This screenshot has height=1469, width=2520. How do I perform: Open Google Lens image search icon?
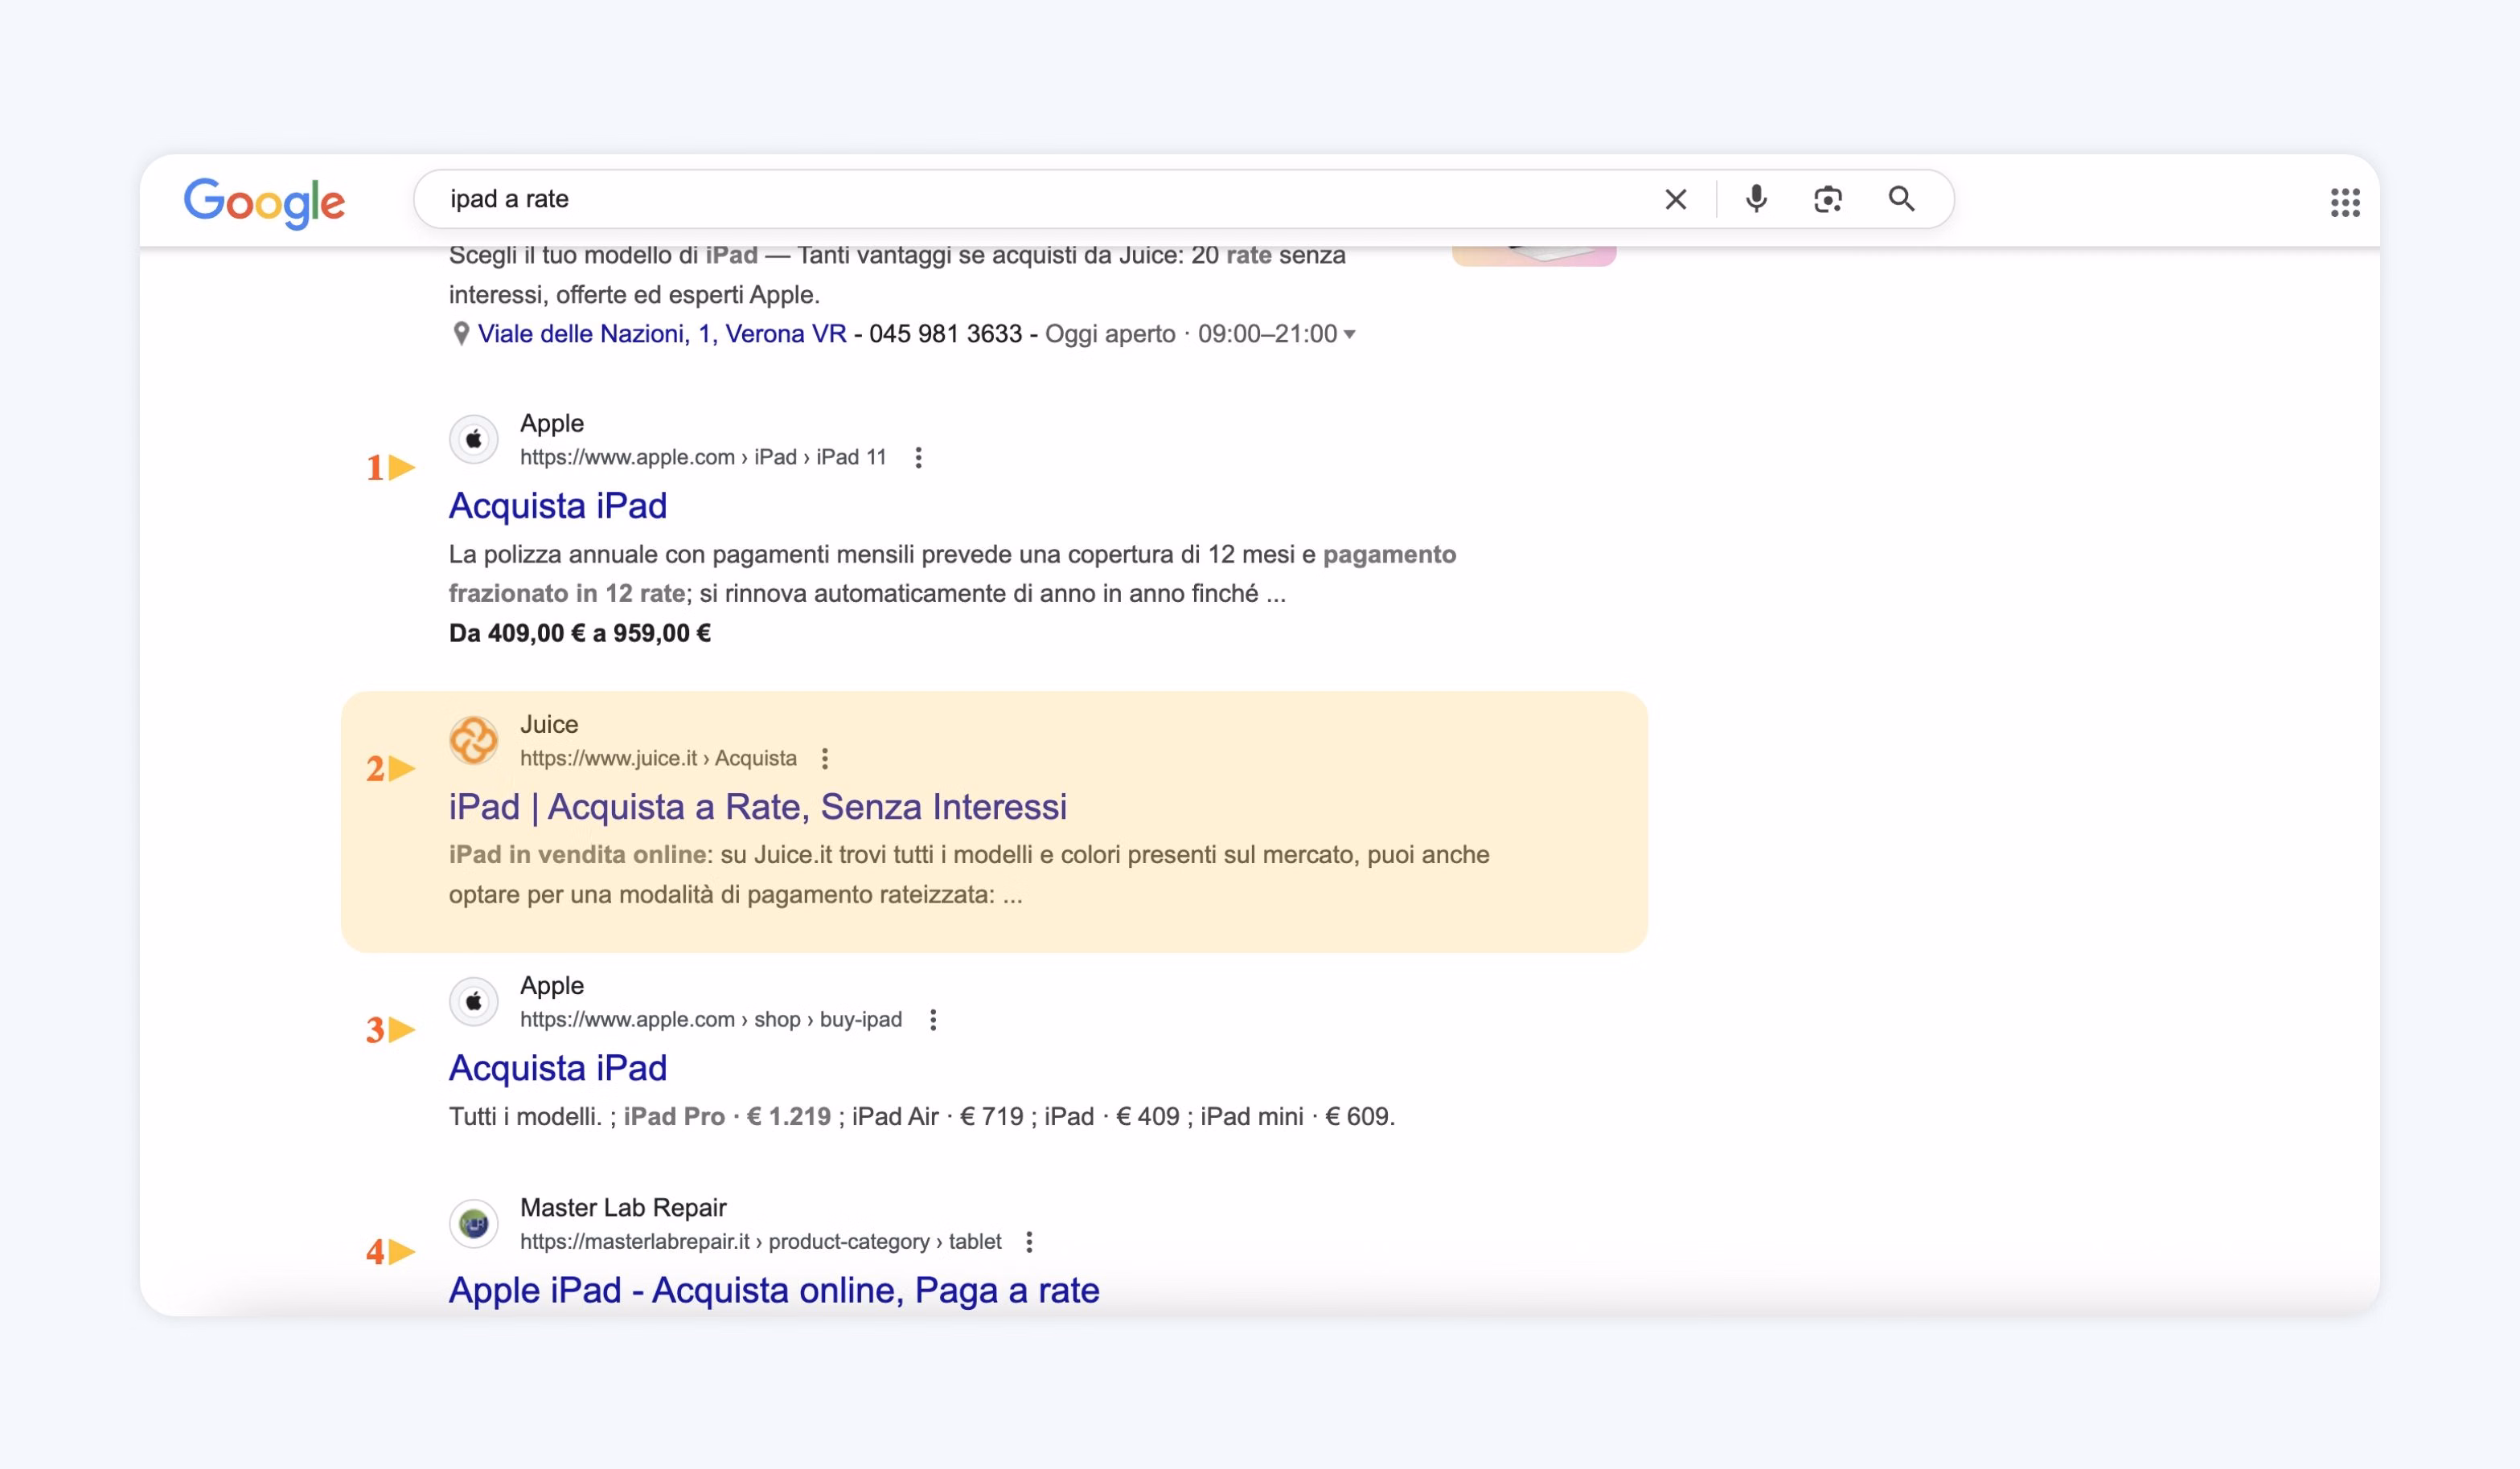coord(1828,200)
